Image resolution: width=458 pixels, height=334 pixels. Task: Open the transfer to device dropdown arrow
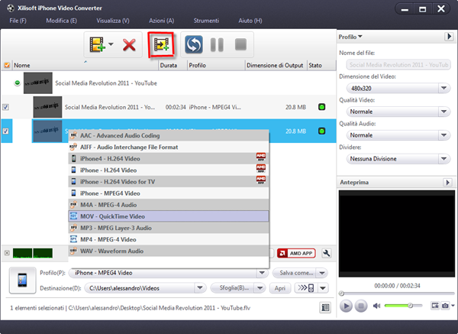(323, 288)
